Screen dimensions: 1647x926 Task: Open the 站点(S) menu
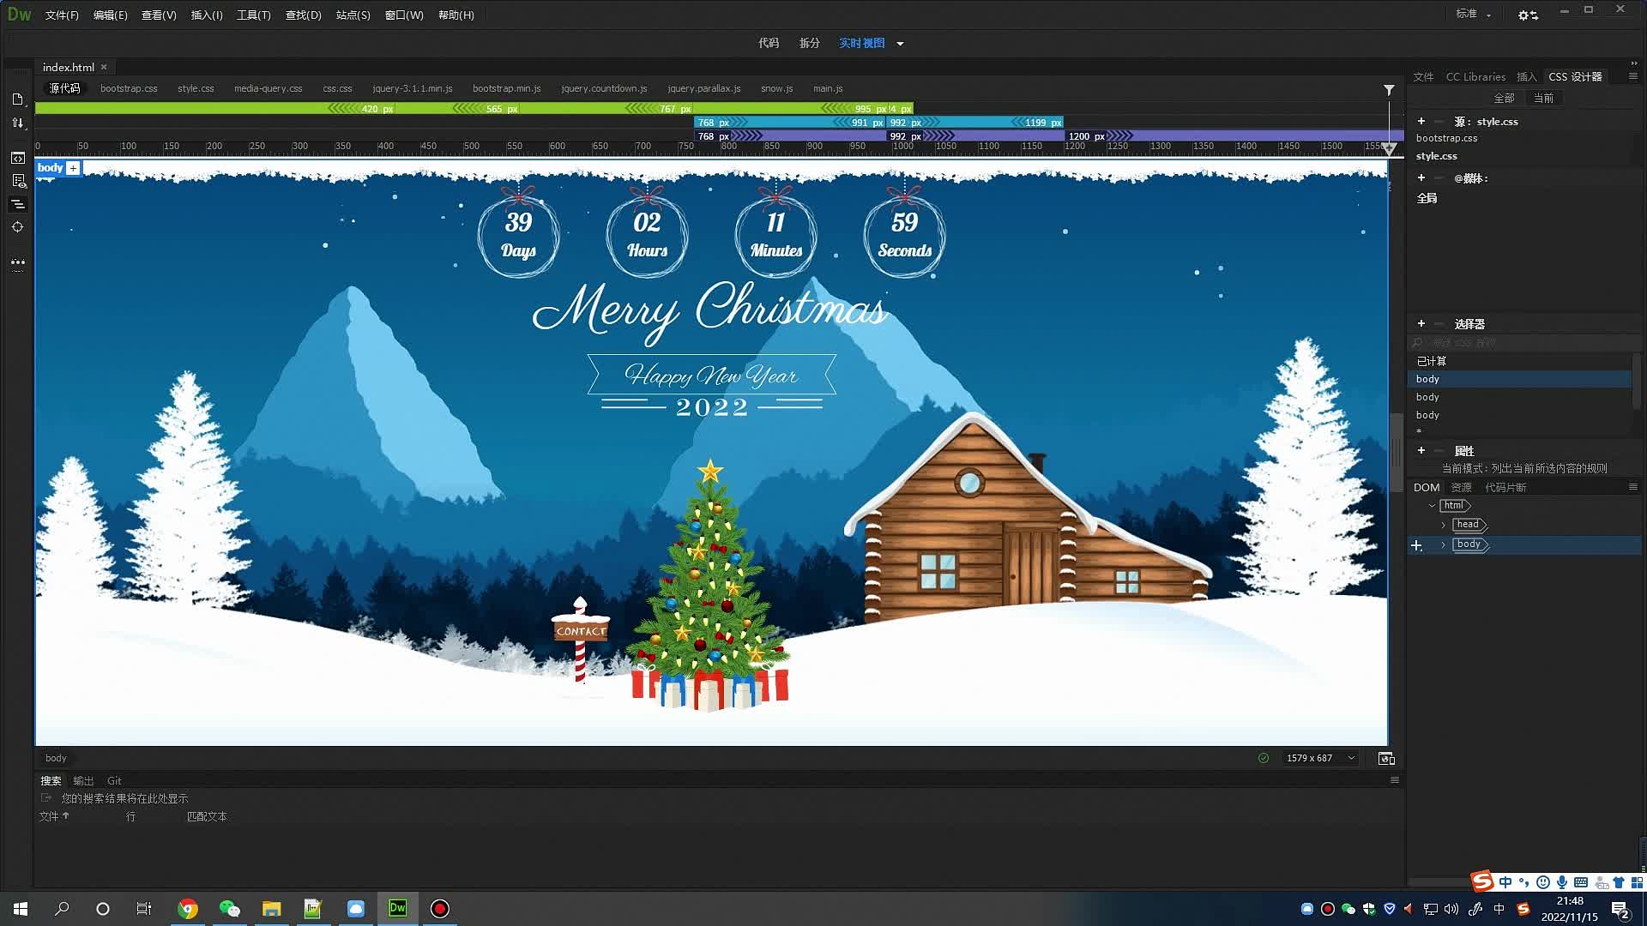(x=353, y=15)
